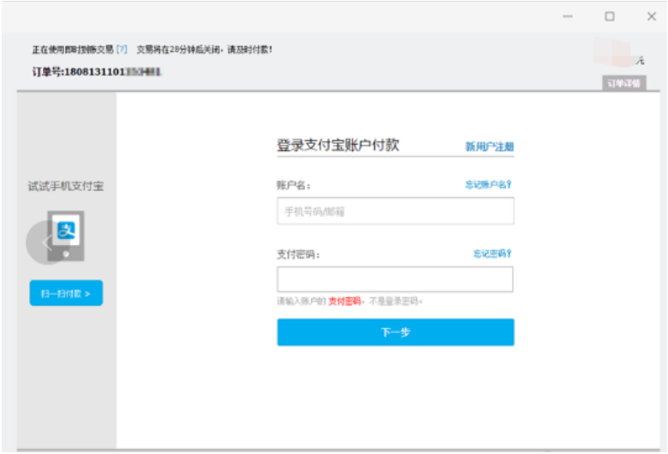
Task: Open the [?] help link for instant transfer
Action: coord(122,50)
